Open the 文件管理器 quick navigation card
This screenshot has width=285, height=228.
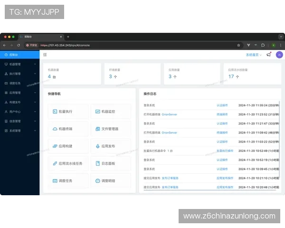tap(111, 129)
